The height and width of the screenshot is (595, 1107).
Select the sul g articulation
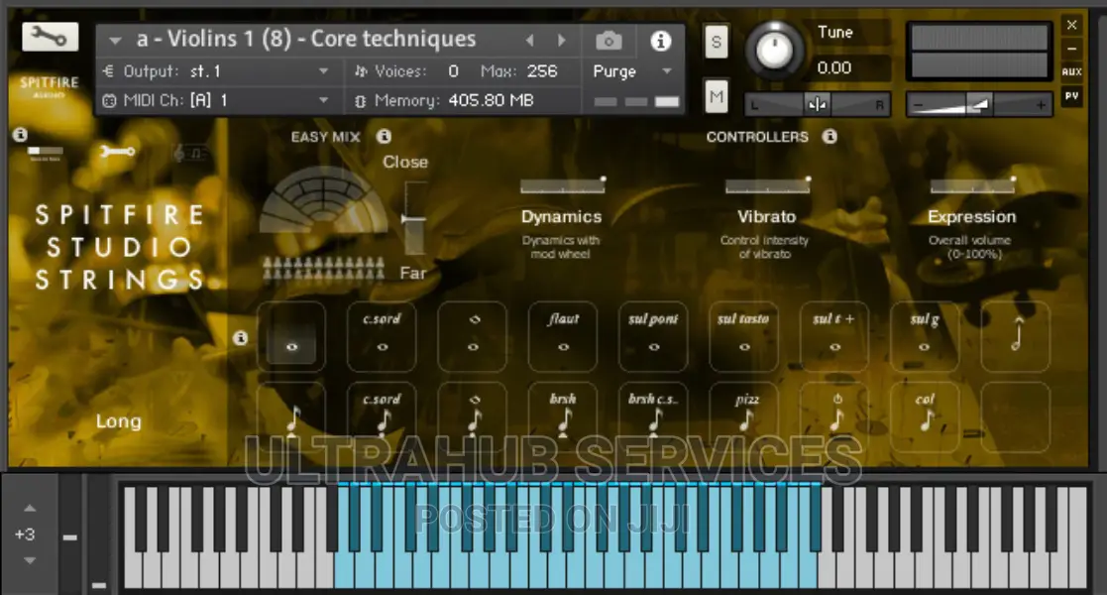924,336
